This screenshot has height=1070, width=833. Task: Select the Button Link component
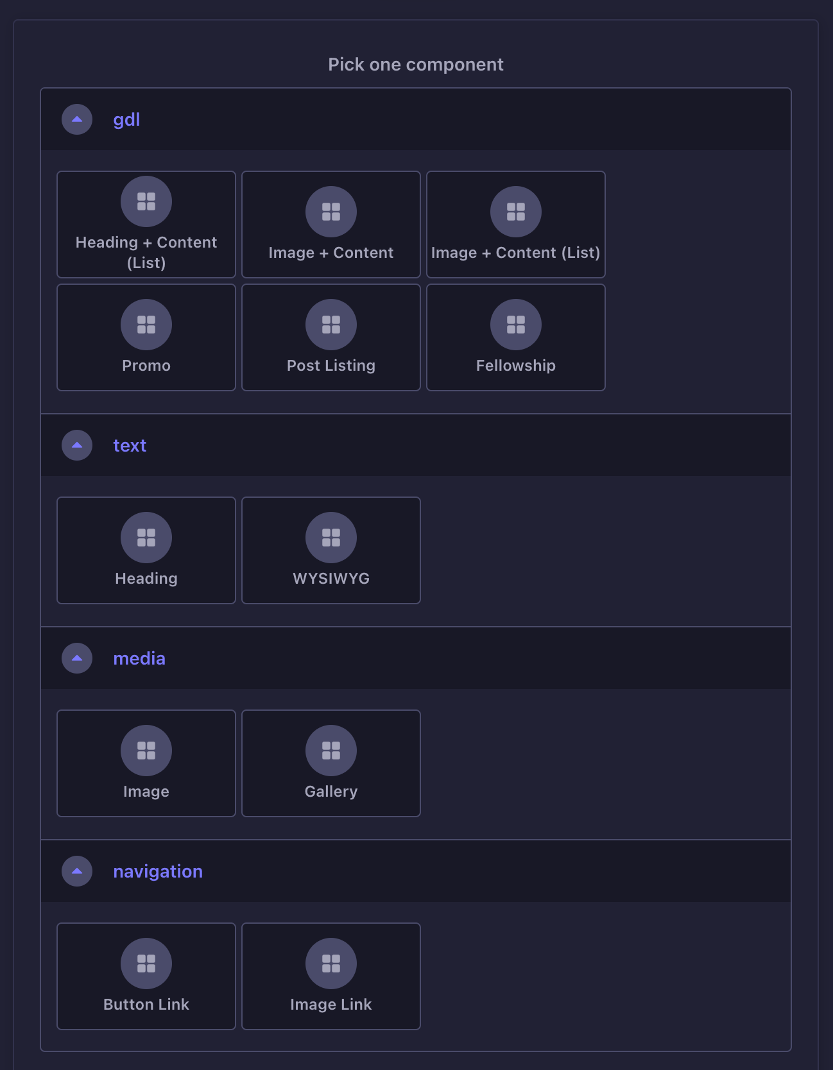(146, 976)
